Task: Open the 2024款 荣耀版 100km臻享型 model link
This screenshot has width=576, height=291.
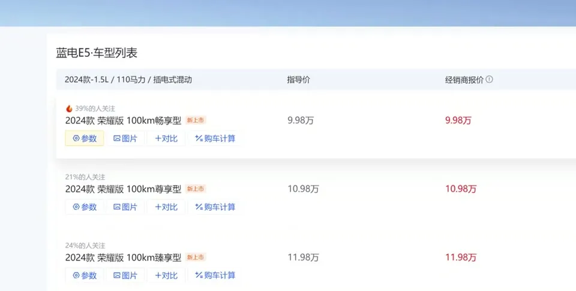Action: click(123, 257)
